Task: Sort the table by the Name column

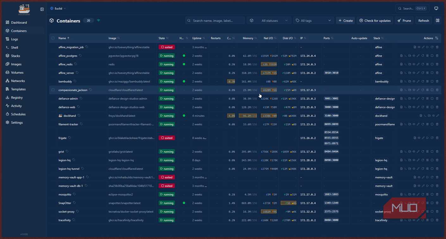Action: click(64, 38)
